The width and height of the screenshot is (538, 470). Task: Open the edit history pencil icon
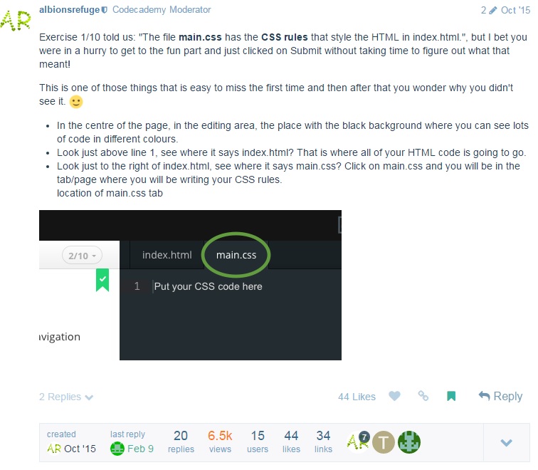click(x=492, y=10)
